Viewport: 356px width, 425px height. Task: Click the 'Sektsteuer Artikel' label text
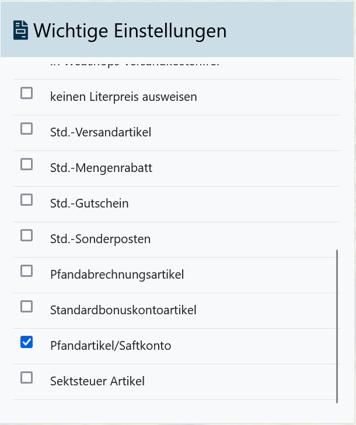pos(97,381)
